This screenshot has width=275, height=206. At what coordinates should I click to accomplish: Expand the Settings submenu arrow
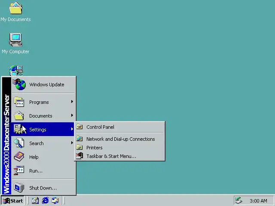[x=72, y=129]
